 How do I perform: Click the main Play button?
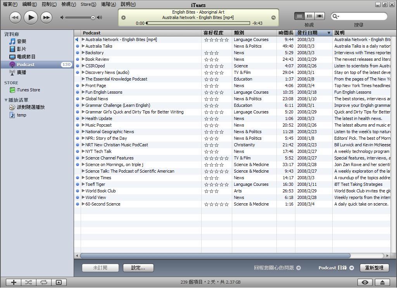tap(31, 17)
